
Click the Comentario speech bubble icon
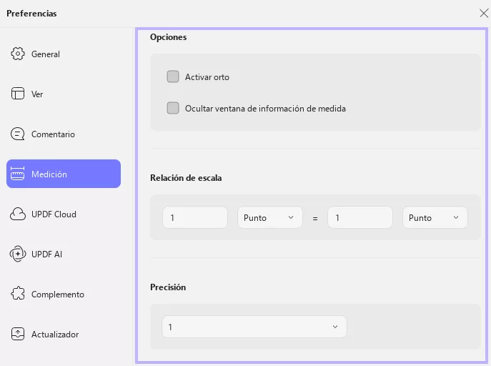tap(18, 134)
